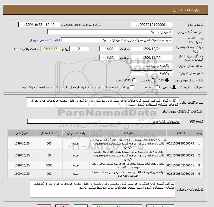The height and width of the screenshot is (207, 214).
Task: Click the اصله unit in row 1
Action: (x=76, y=144)
